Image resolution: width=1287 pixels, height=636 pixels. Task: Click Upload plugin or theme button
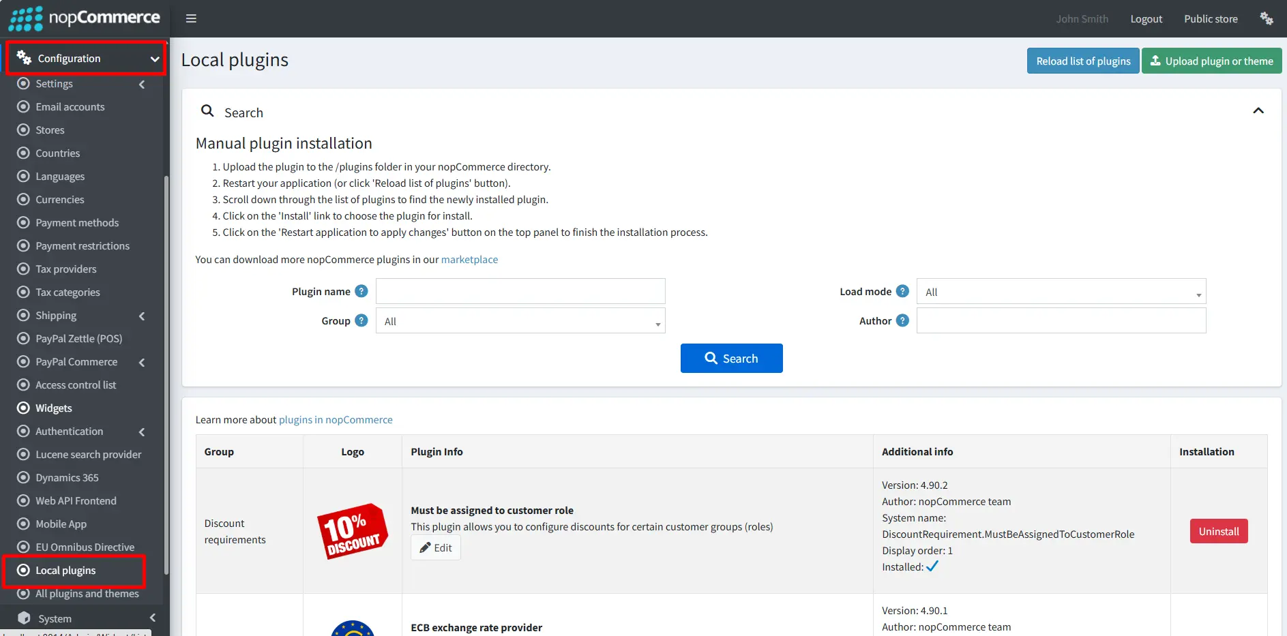coord(1212,61)
